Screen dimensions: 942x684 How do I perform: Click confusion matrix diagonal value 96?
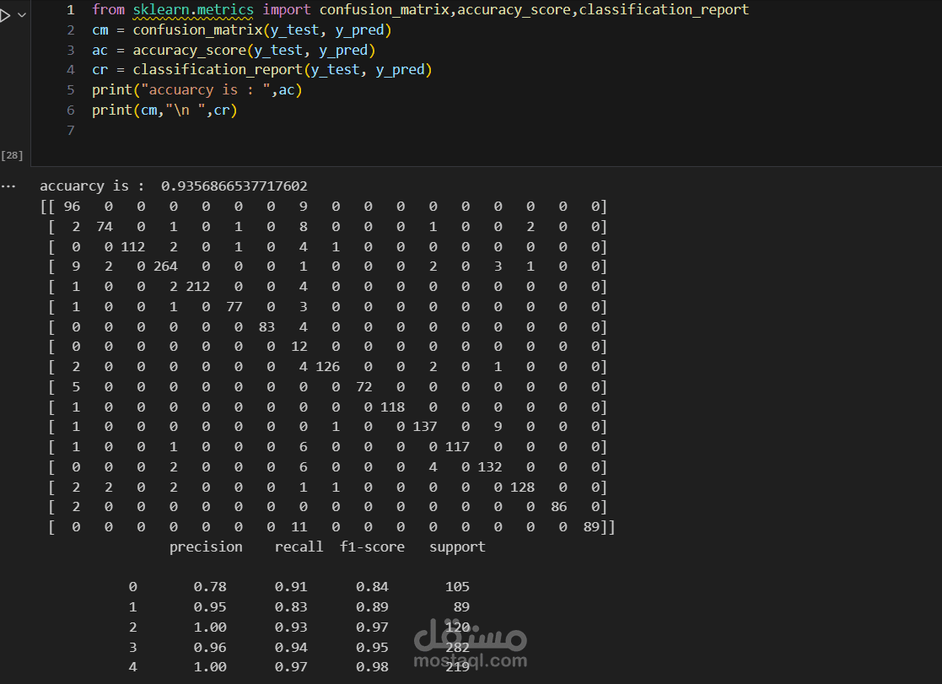(x=72, y=207)
